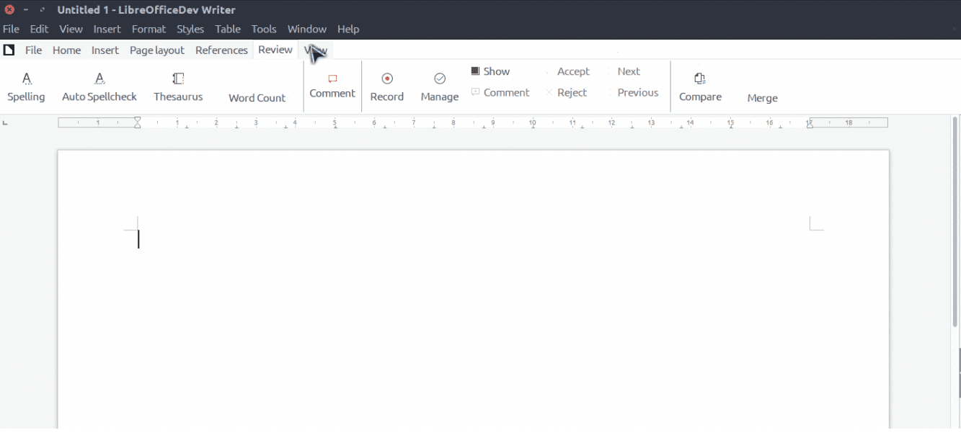Select the Review tab
The width and height of the screenshot is (961, 443).
coord(275,50)
